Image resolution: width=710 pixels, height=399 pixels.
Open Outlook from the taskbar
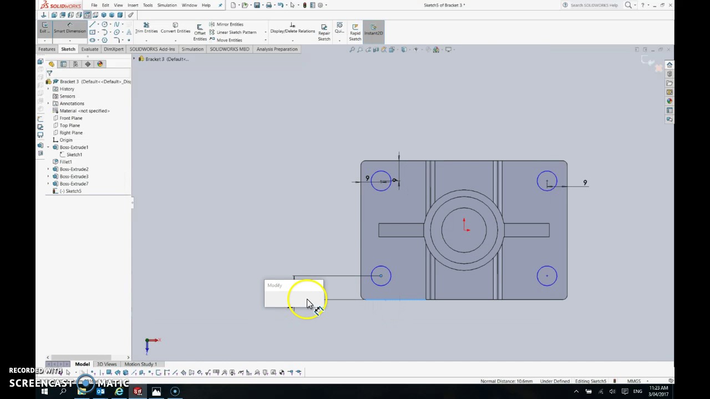click(100, 391)
